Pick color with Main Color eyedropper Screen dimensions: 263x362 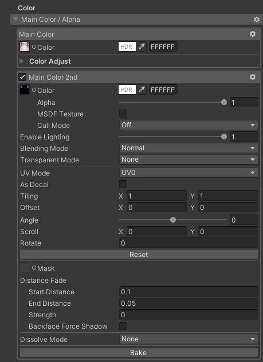tap(142, 46)
